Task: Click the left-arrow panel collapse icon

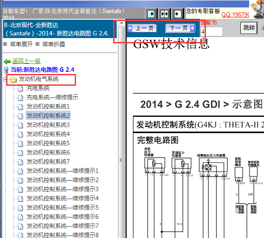Action: tap(177, 14)
